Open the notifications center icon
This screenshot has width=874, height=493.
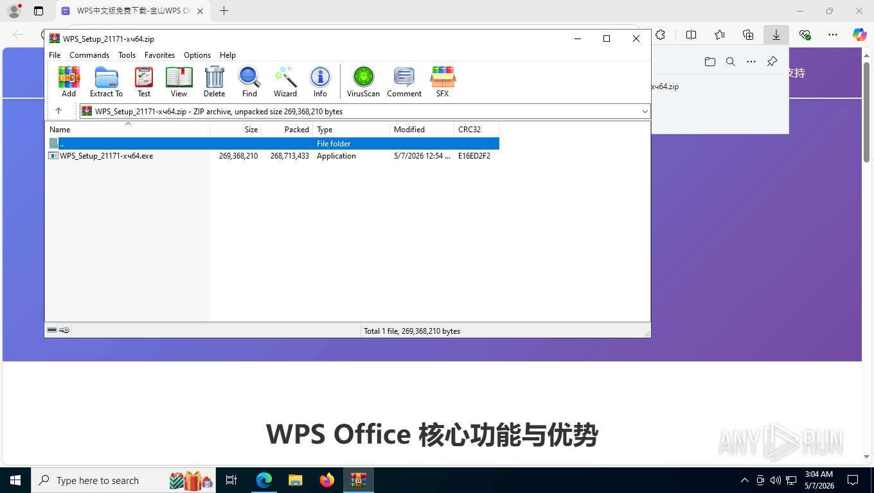point(853,480)
